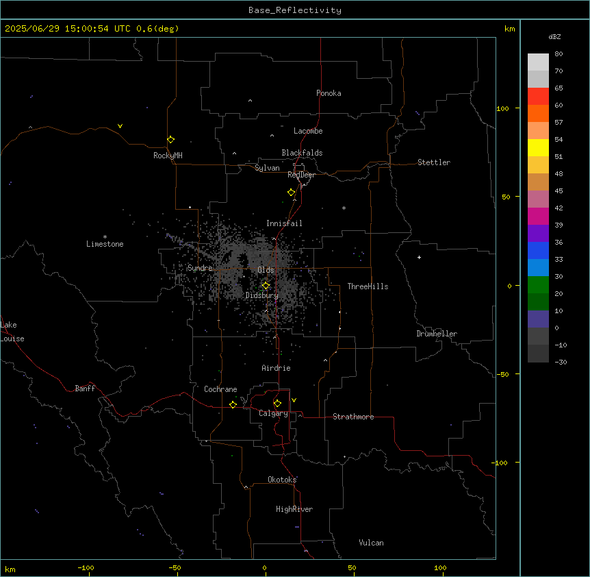Click the Strathmore label
The image size is (590, 577).
(353, 417)
